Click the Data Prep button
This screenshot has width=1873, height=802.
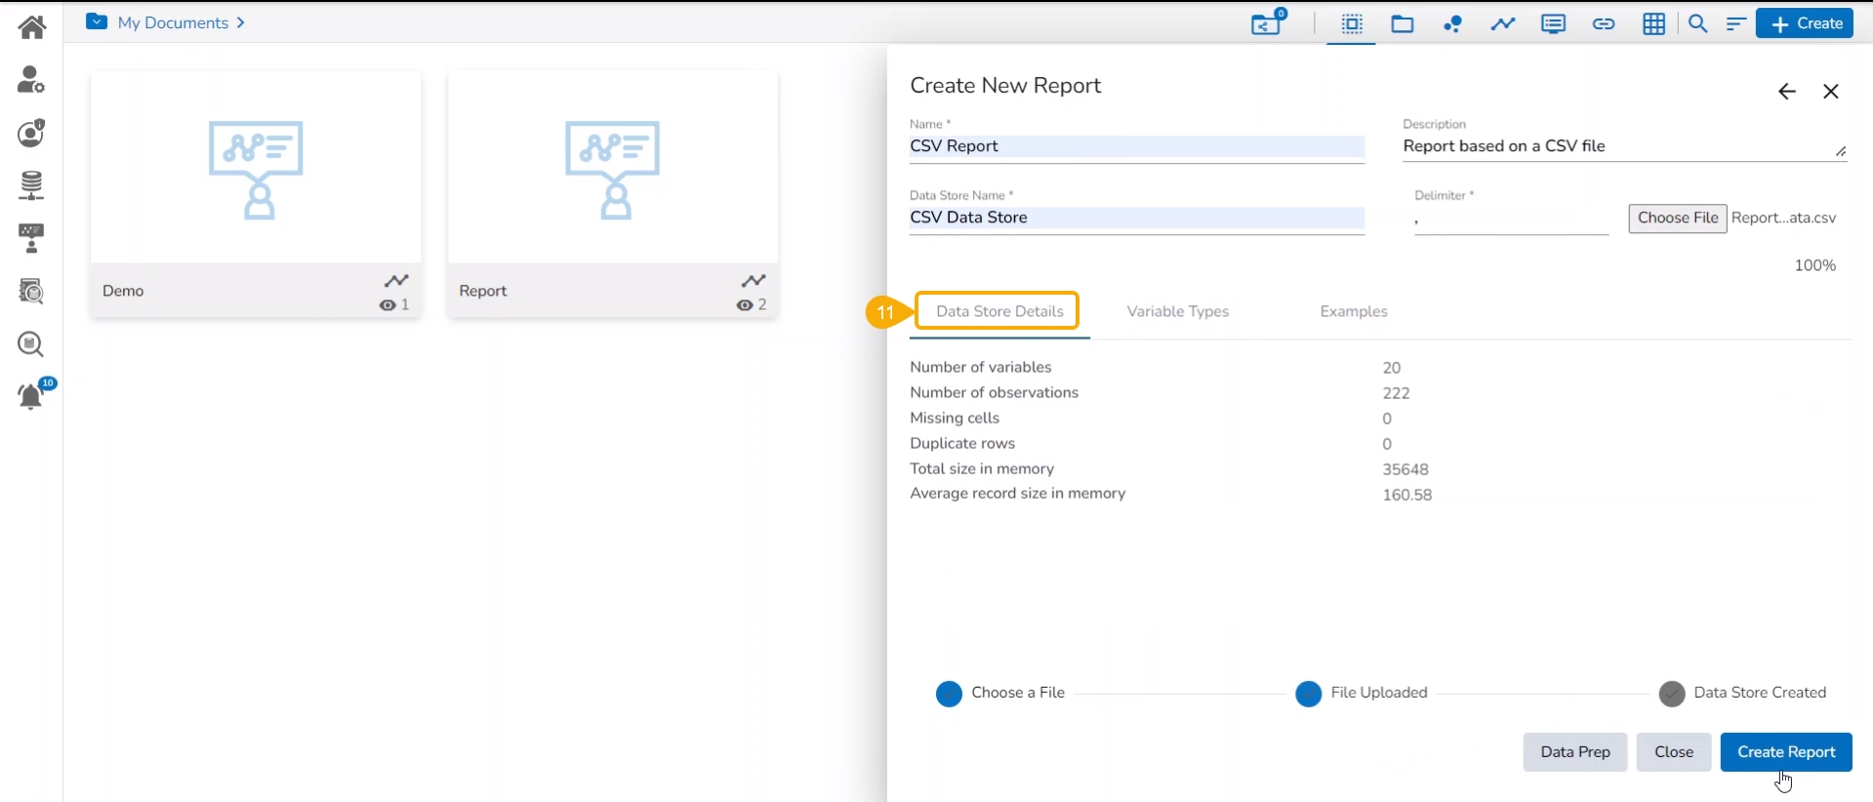coord(1575,752)
